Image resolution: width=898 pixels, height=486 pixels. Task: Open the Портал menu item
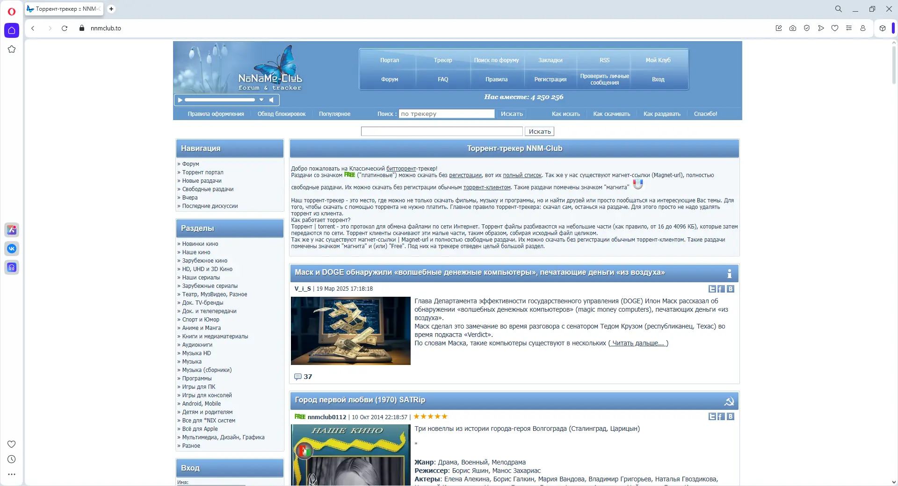tap(390, 60)
